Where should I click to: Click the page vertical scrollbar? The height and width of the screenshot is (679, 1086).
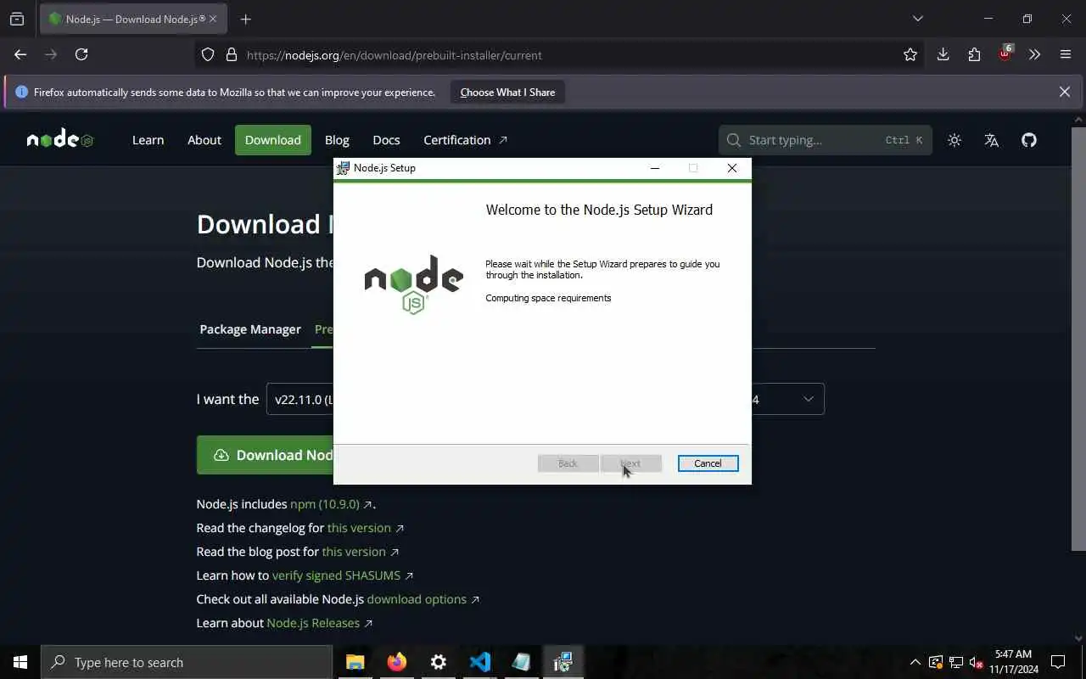[x=1078, y=339]
